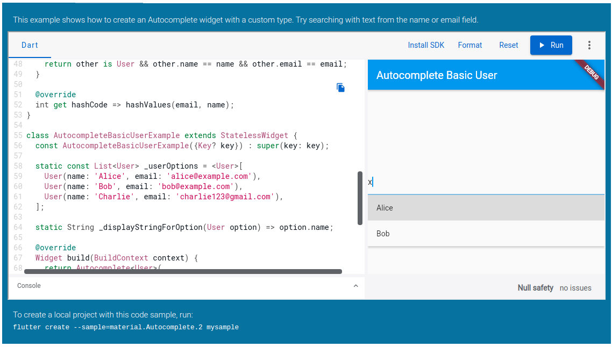
Task: Switch to the Dart tab
Action: coord(30,45)
